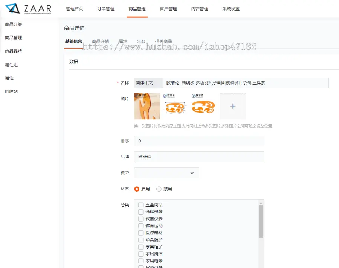Screen dimensions: 339x268
Task: Switch to the SEO tab
Action: click(141, 41)
